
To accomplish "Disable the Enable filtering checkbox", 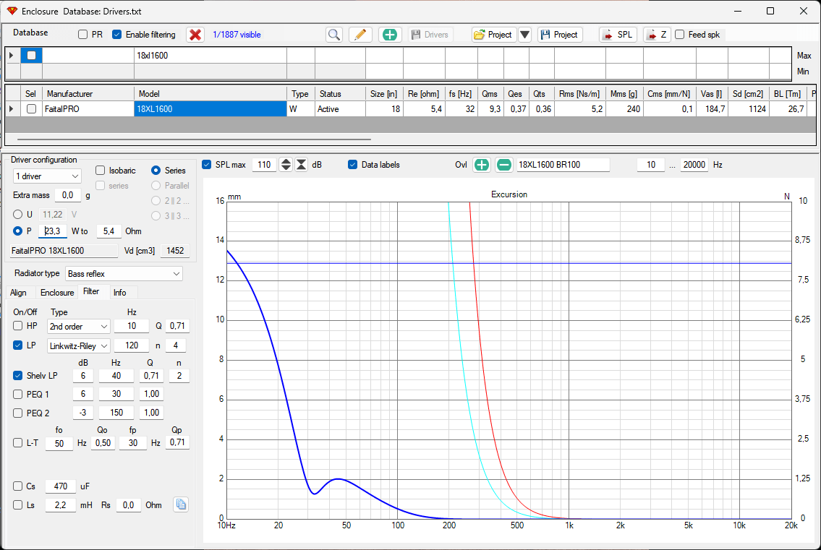I will [116, 35].
